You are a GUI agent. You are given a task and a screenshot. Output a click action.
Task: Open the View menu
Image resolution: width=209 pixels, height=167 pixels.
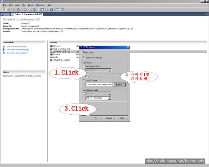pyautogui.click(x=17, y=5)
